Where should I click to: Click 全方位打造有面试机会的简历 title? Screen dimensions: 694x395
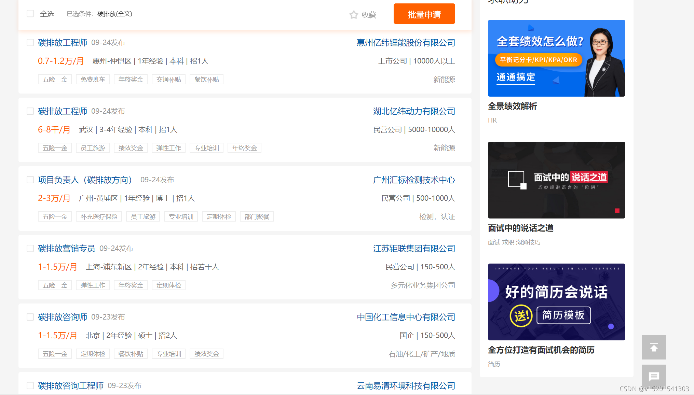click(541, 350)
